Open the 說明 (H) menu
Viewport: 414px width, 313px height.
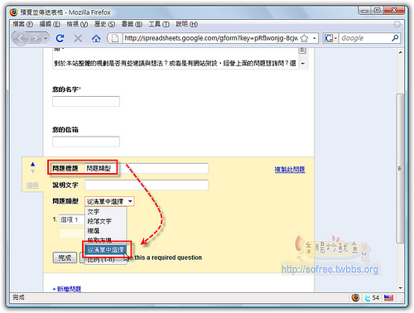click(186, 24)
